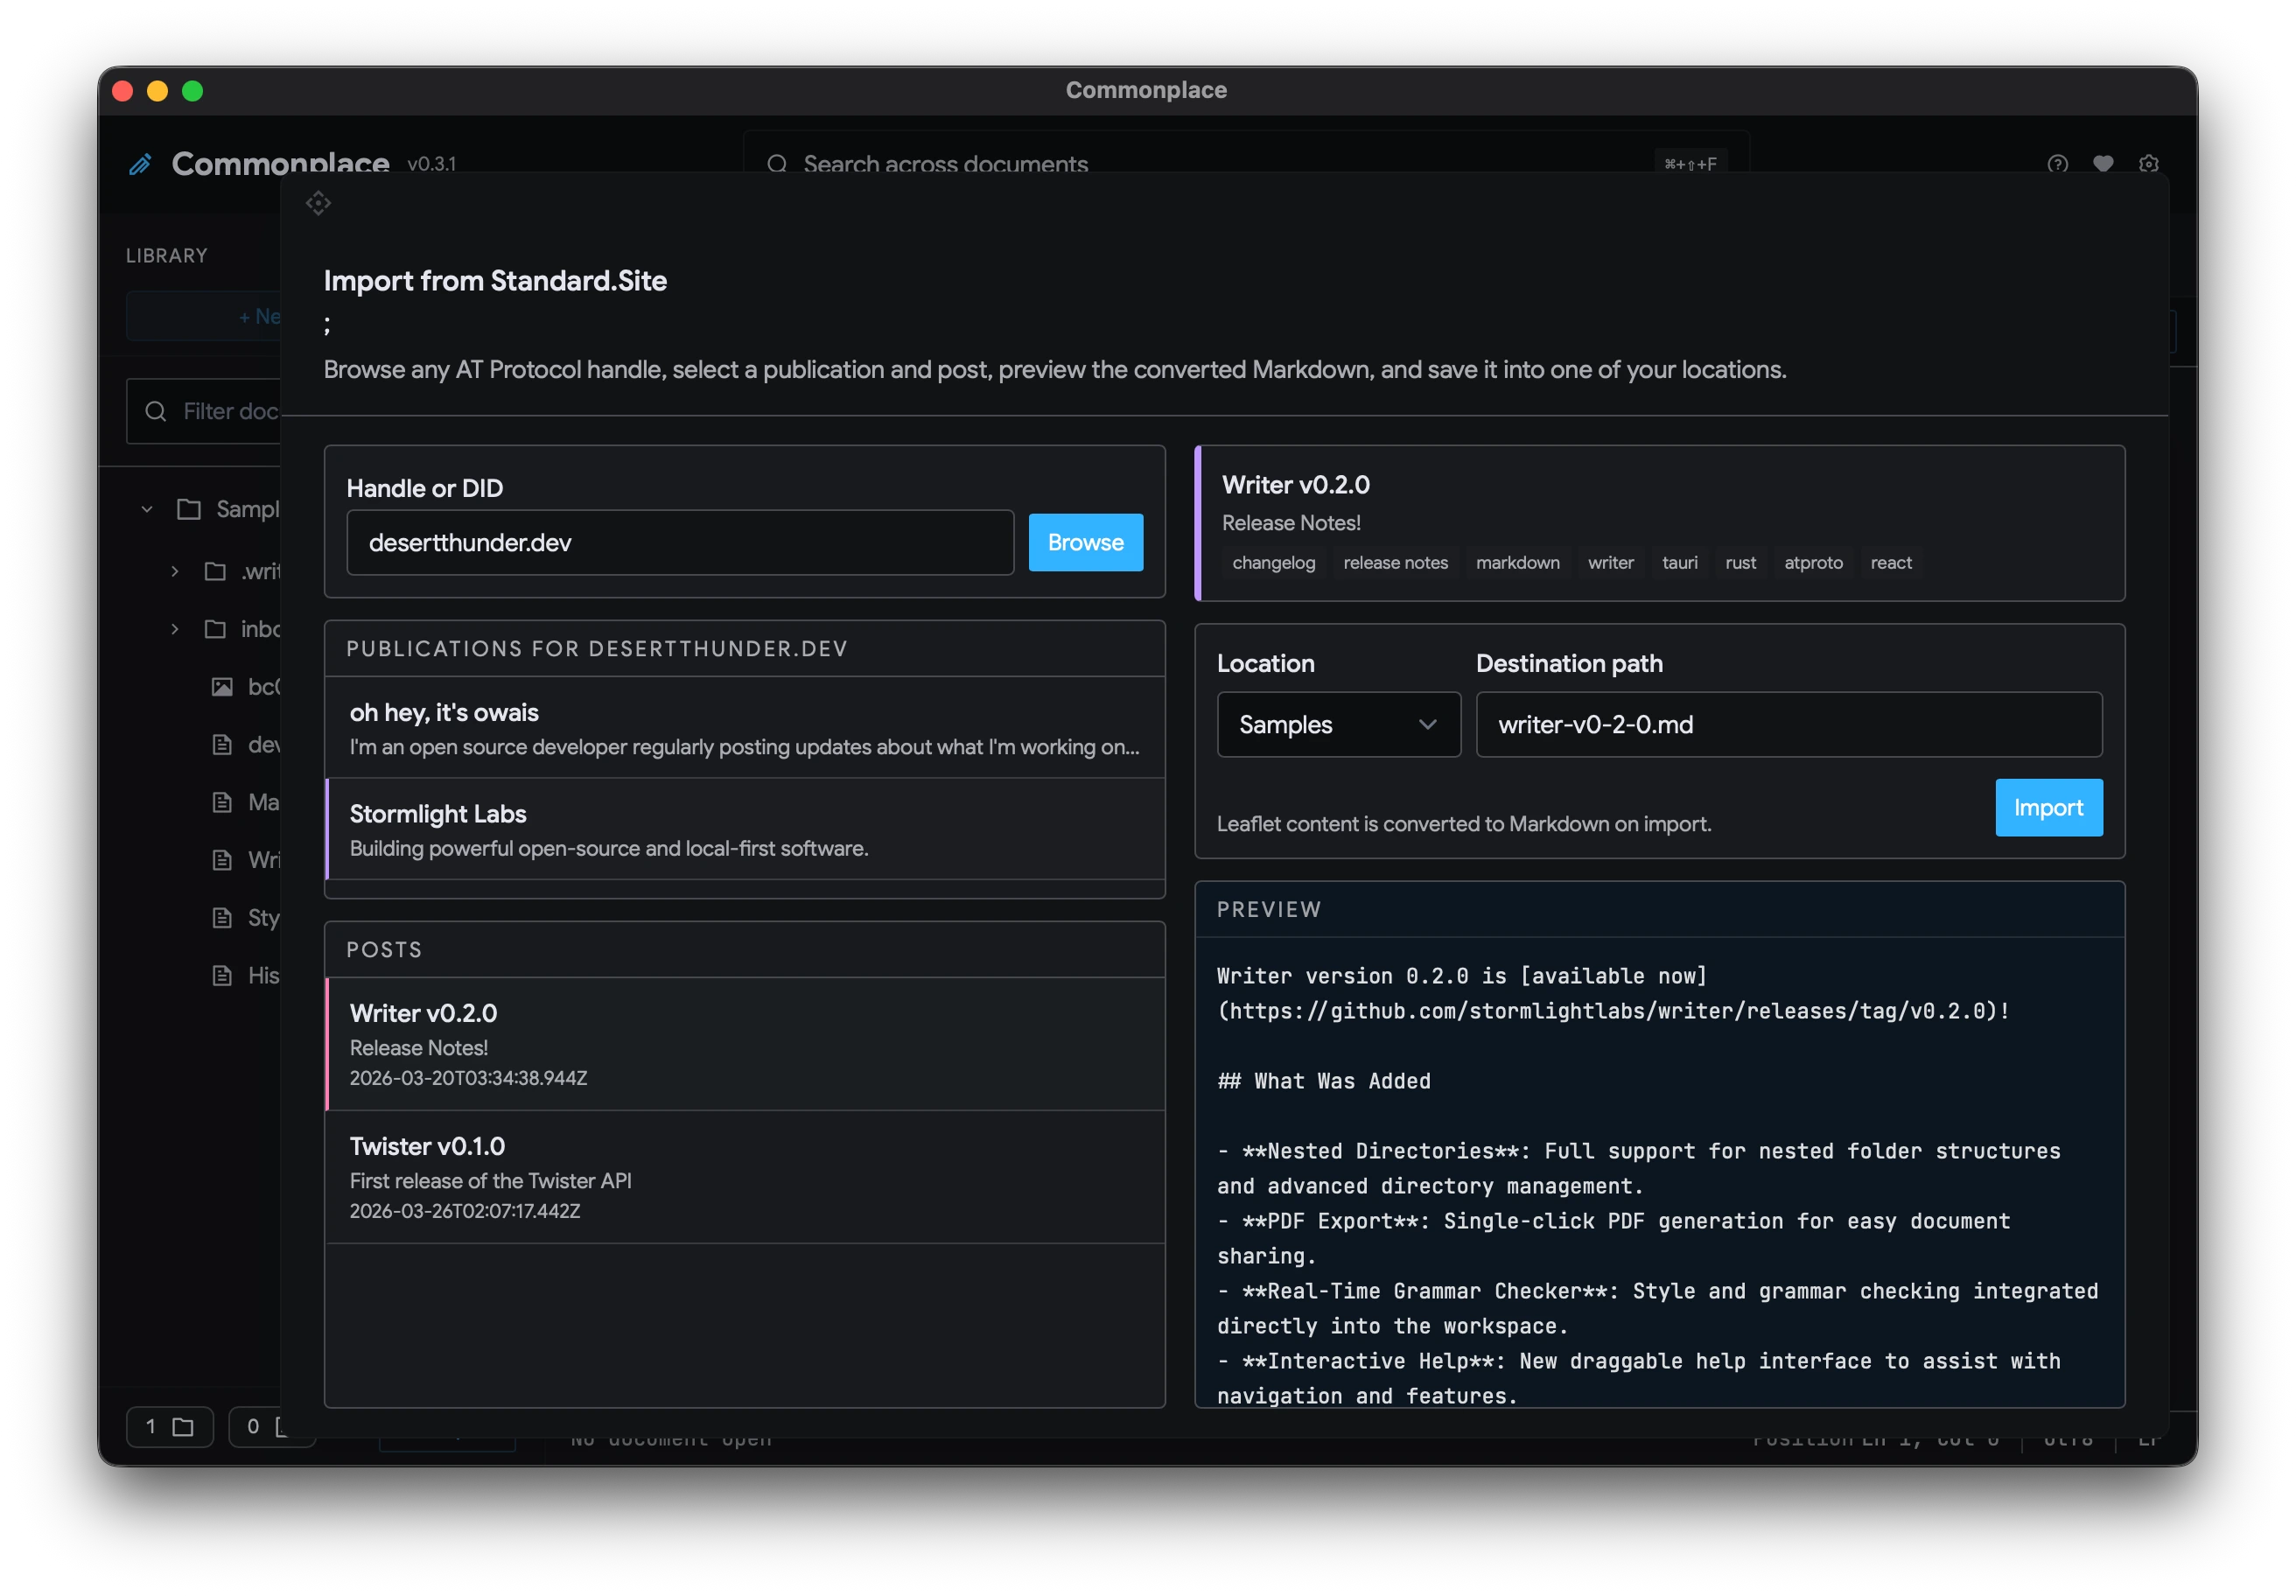This screenshot has width=2296, height=1596.
Task: Click the search magnifier icon in the top bar
Action: pyautogui.click(x=777, y=164)
